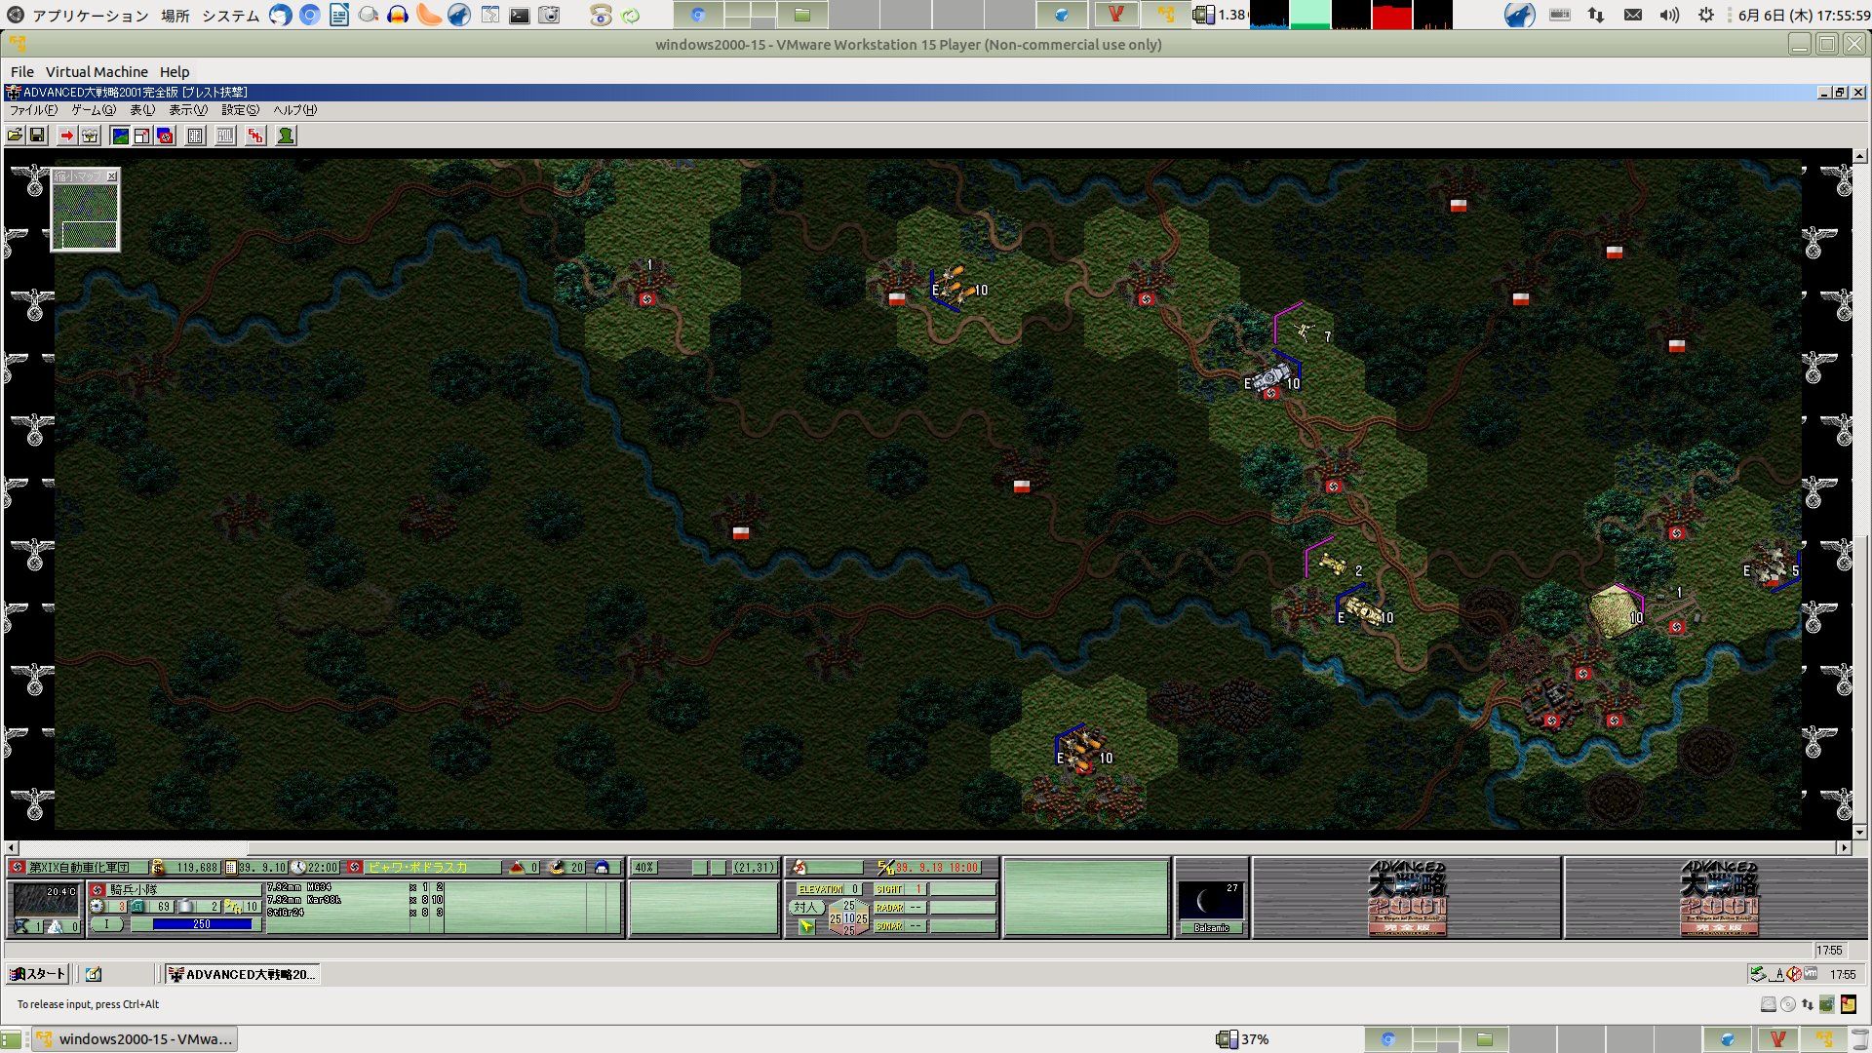Open the システム menu in top panel

coord(230,16)
